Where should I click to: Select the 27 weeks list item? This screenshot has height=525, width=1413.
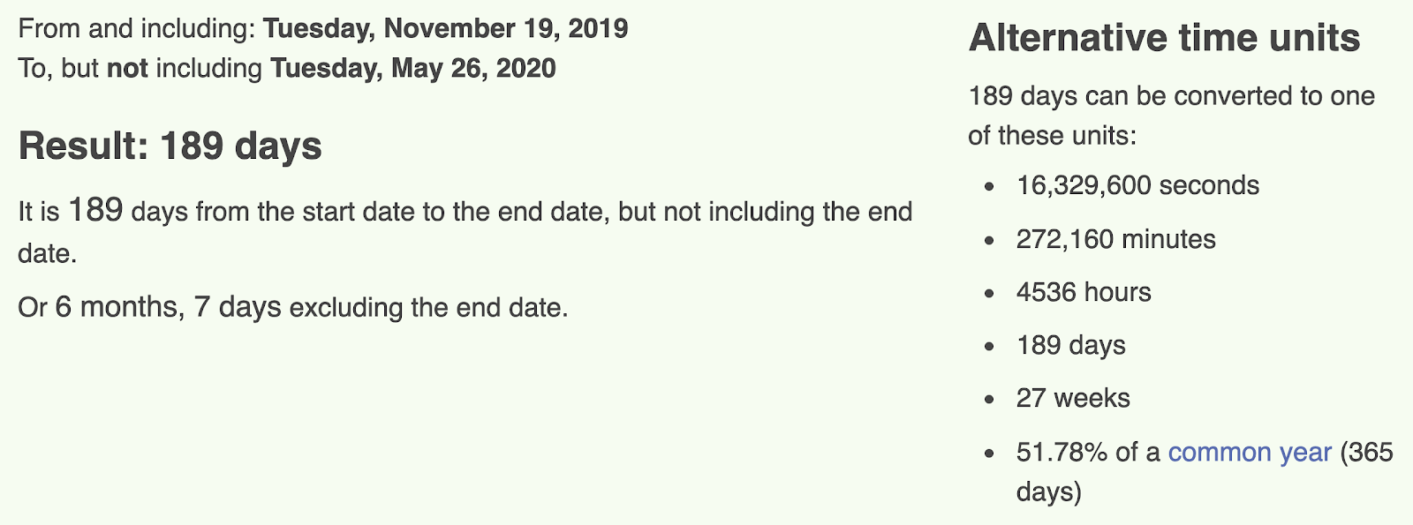(x=1073, y=398)
